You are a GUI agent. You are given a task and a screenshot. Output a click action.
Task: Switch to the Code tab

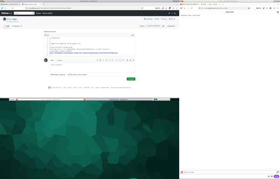point(7,26)
